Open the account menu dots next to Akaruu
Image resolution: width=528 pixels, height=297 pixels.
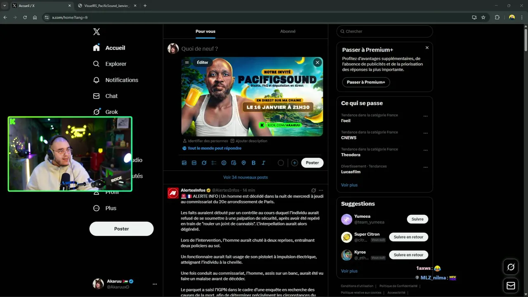tap(155, 284)
